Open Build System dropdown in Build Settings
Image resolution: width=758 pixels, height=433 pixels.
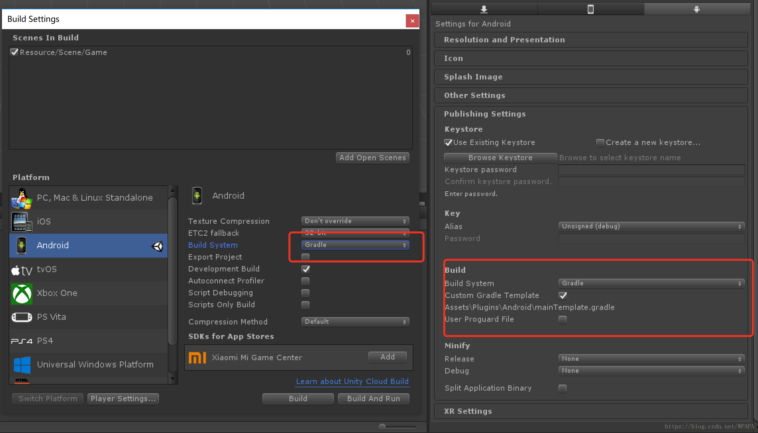click(355, 245)
